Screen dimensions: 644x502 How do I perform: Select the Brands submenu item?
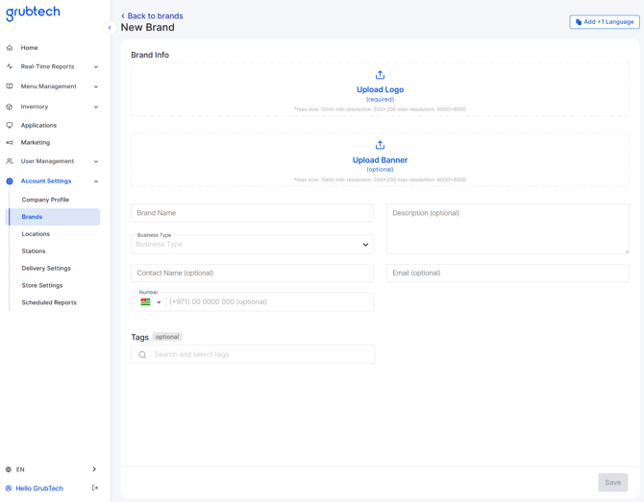(x=54, y=217)
